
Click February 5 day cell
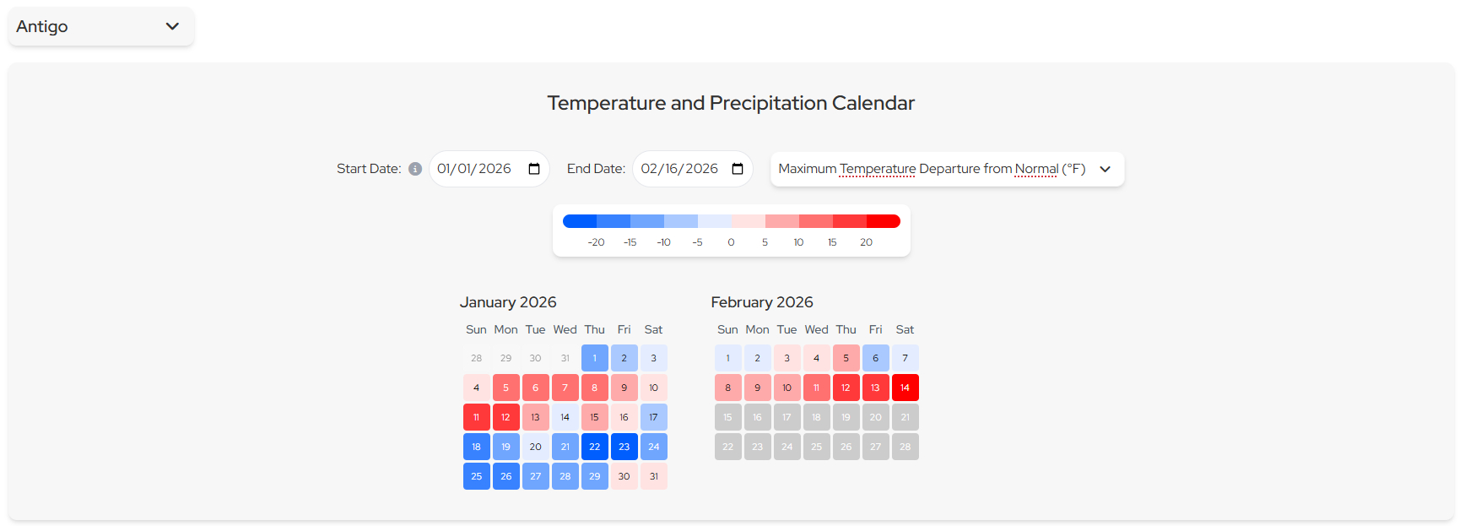pos(846,358)
